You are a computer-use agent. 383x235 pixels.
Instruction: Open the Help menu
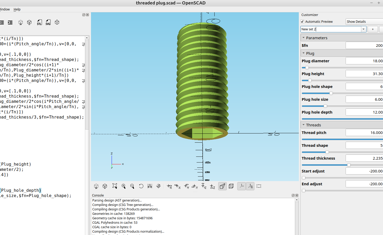point(17,9)
